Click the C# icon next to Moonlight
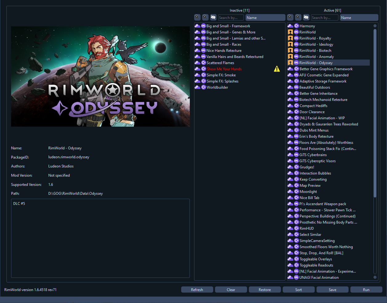 click(297, 192)
